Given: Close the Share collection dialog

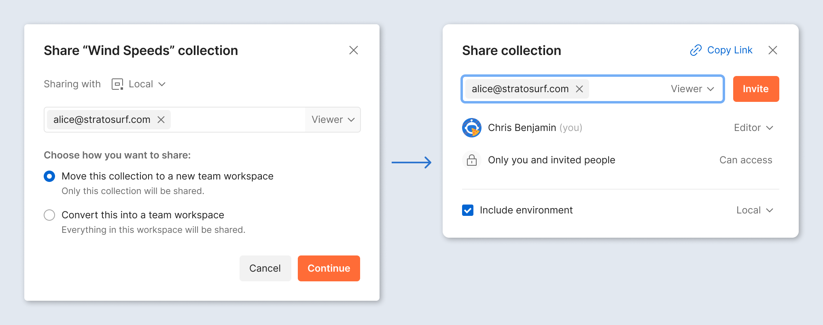Looking at the screenshot, I should [772, 50].
